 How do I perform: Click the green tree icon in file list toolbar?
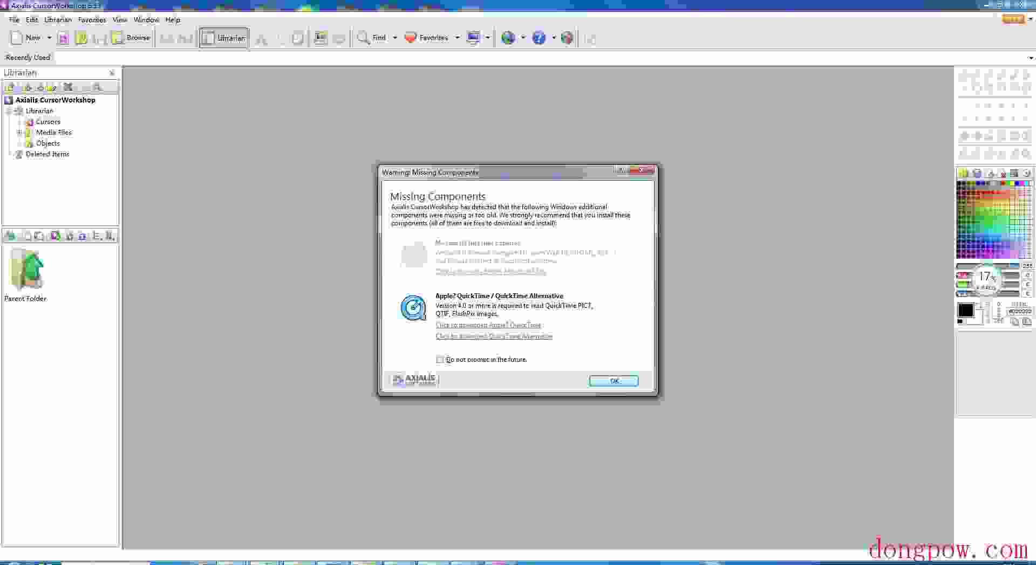(10, 236)
